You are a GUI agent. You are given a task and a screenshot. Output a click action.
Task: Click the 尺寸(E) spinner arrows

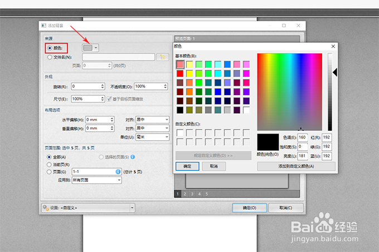coord(103,99)
